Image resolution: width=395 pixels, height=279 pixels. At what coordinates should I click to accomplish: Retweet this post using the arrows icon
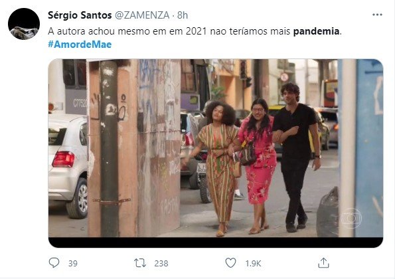coord(140,263)
